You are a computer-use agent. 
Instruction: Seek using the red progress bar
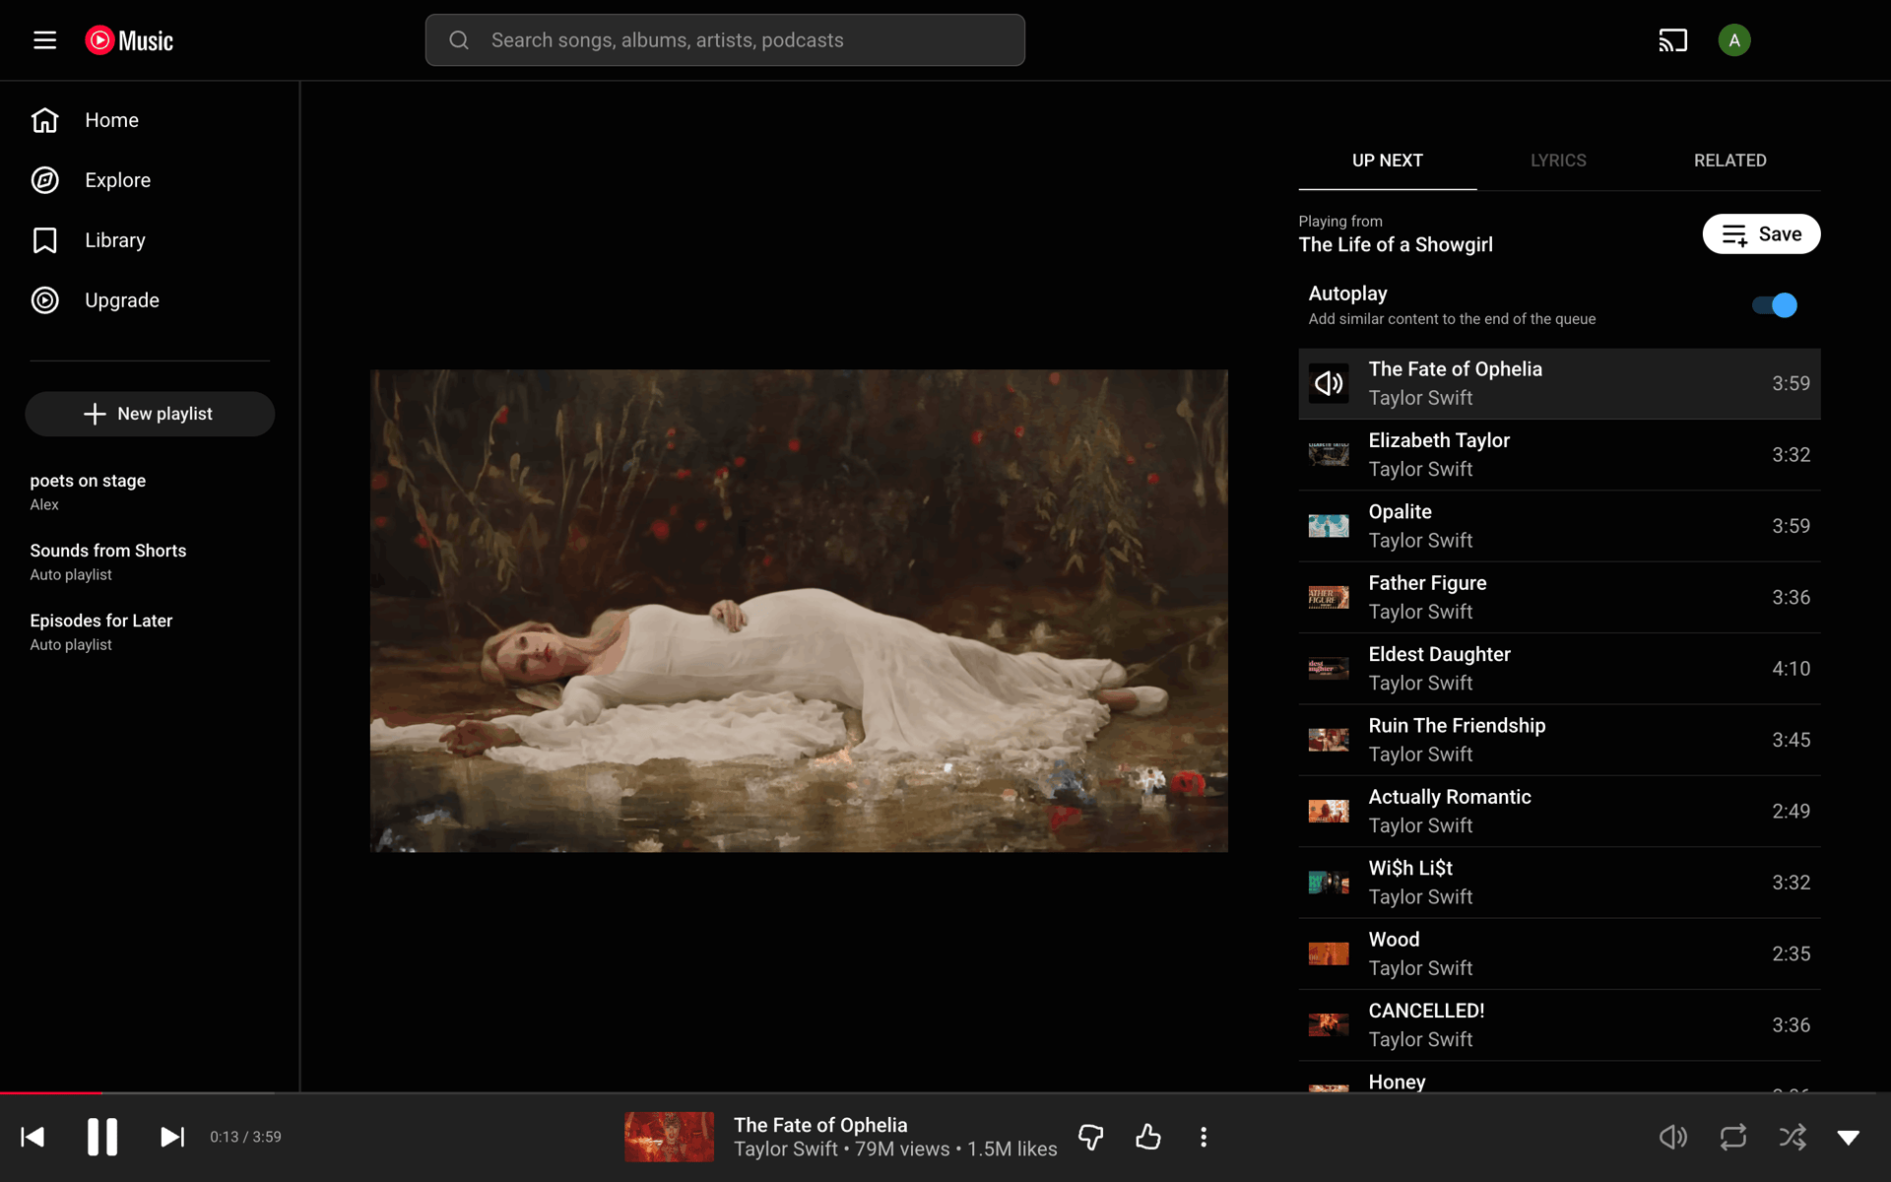point(51,1092)
